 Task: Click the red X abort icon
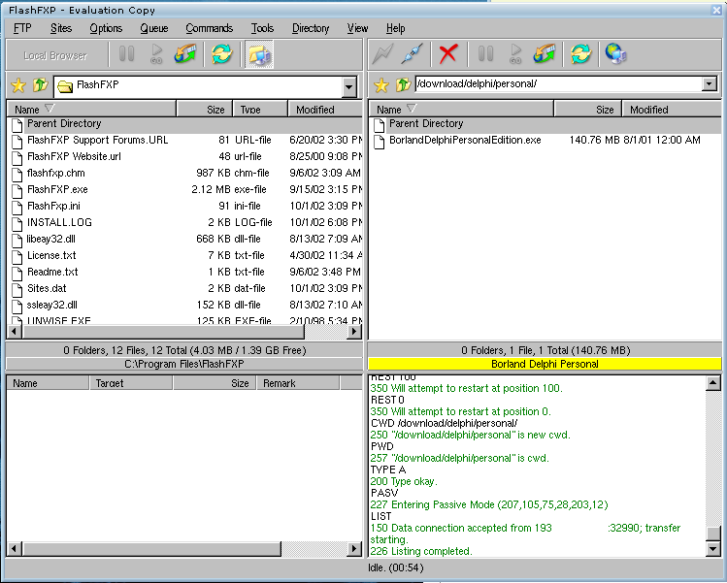click(447, 54)
